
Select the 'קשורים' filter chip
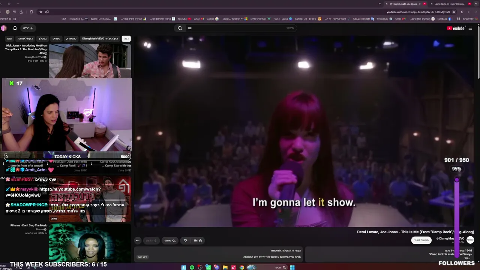tap(56, 39)
